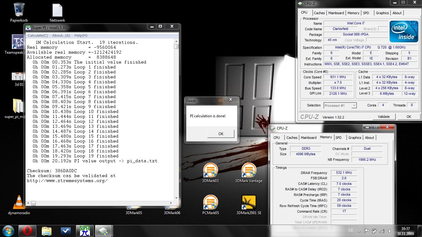This screenshot has height=237, width=422.
Task: Click the Intel inside logo in CPU-Z
Action: click(x=404, y=31)
